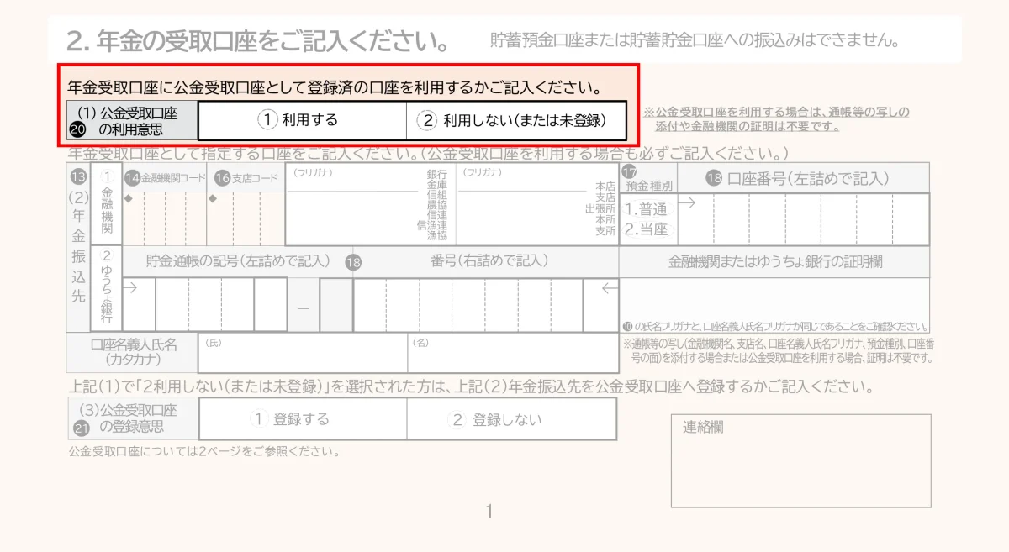Image resolution: width=1009 pixels, height=552 pixels.
Task: Click the circled 16 beside 支店コード
Action: tap(222, 178)
